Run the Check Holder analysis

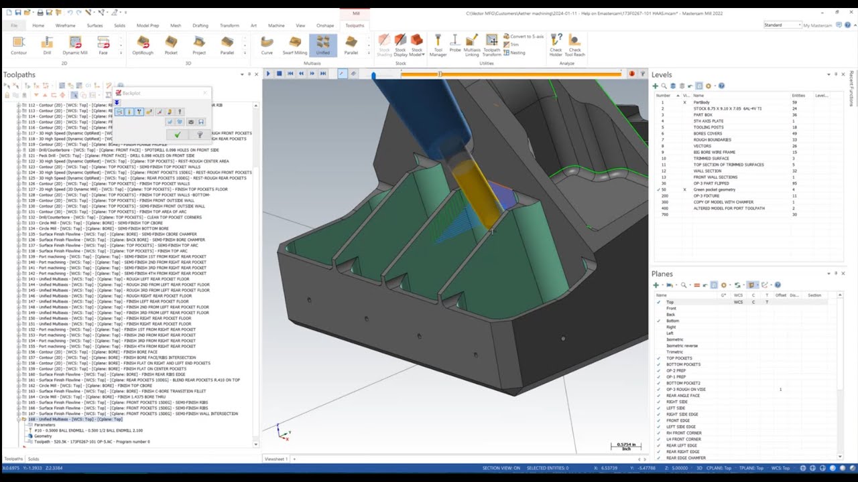556,45
